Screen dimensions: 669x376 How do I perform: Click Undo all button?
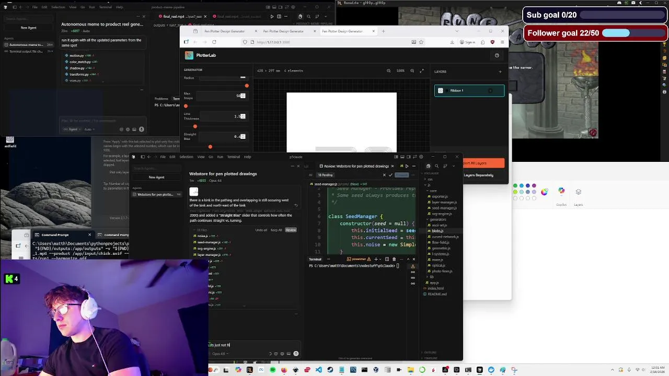pos(261,230)
